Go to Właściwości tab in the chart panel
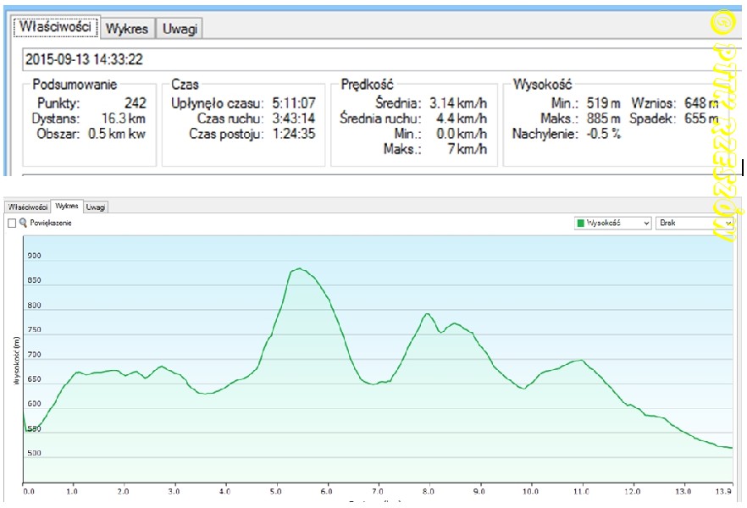Viewport: 747px width, 508px height. click(x=28, y=207)
